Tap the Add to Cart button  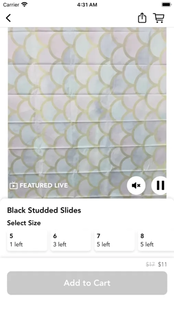coord(87,283)
